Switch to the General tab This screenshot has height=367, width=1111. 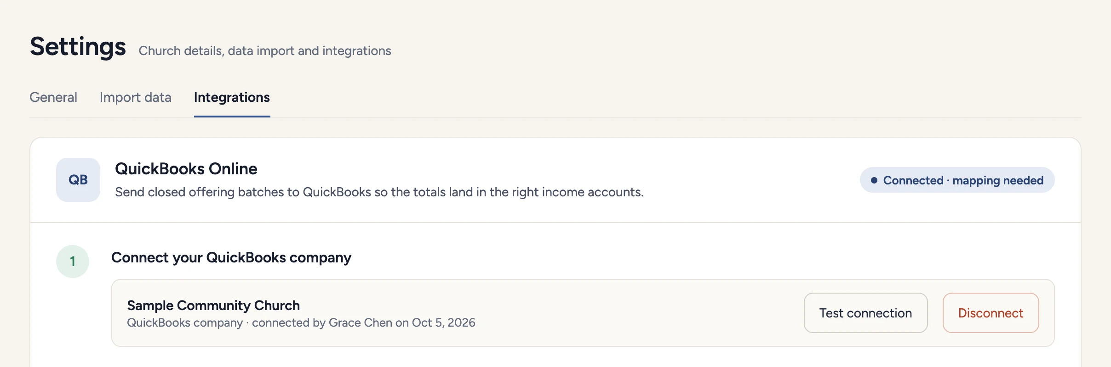pos(53,97)
